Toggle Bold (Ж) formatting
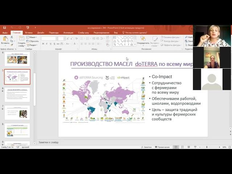This screenshot has height=174, width=232. [43, 44]
